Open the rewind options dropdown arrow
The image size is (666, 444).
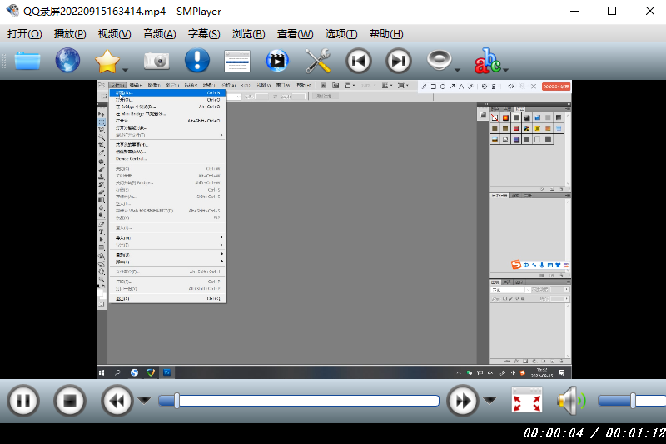pos(144,401)
